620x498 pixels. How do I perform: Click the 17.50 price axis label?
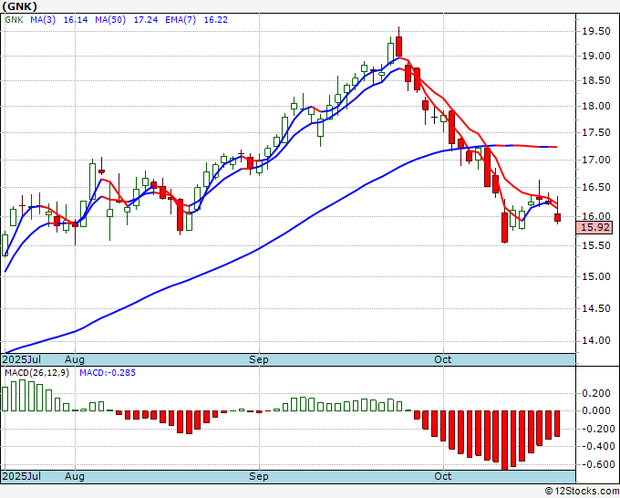click(x=596, y=132)
